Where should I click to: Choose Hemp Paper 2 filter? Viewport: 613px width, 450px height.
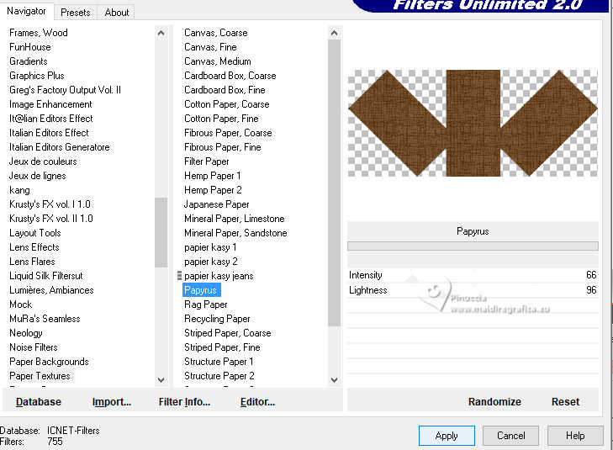pyautogui.click(x=213, y=190)
